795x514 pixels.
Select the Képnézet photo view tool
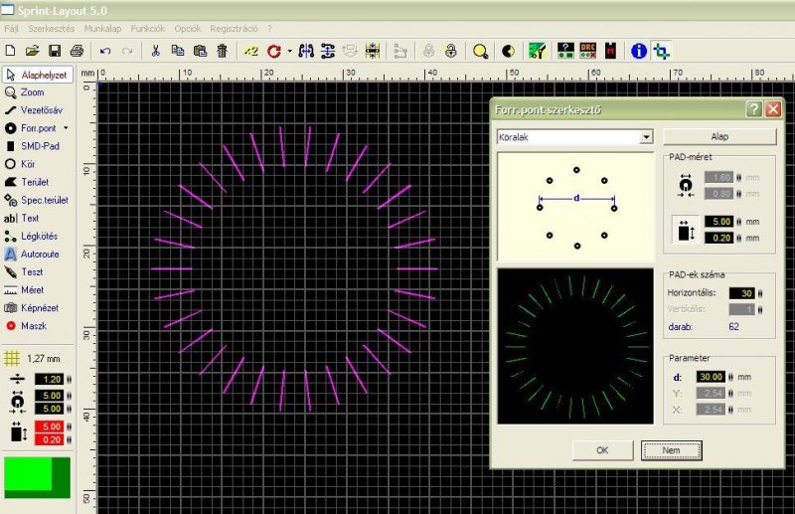click(38, 308)
